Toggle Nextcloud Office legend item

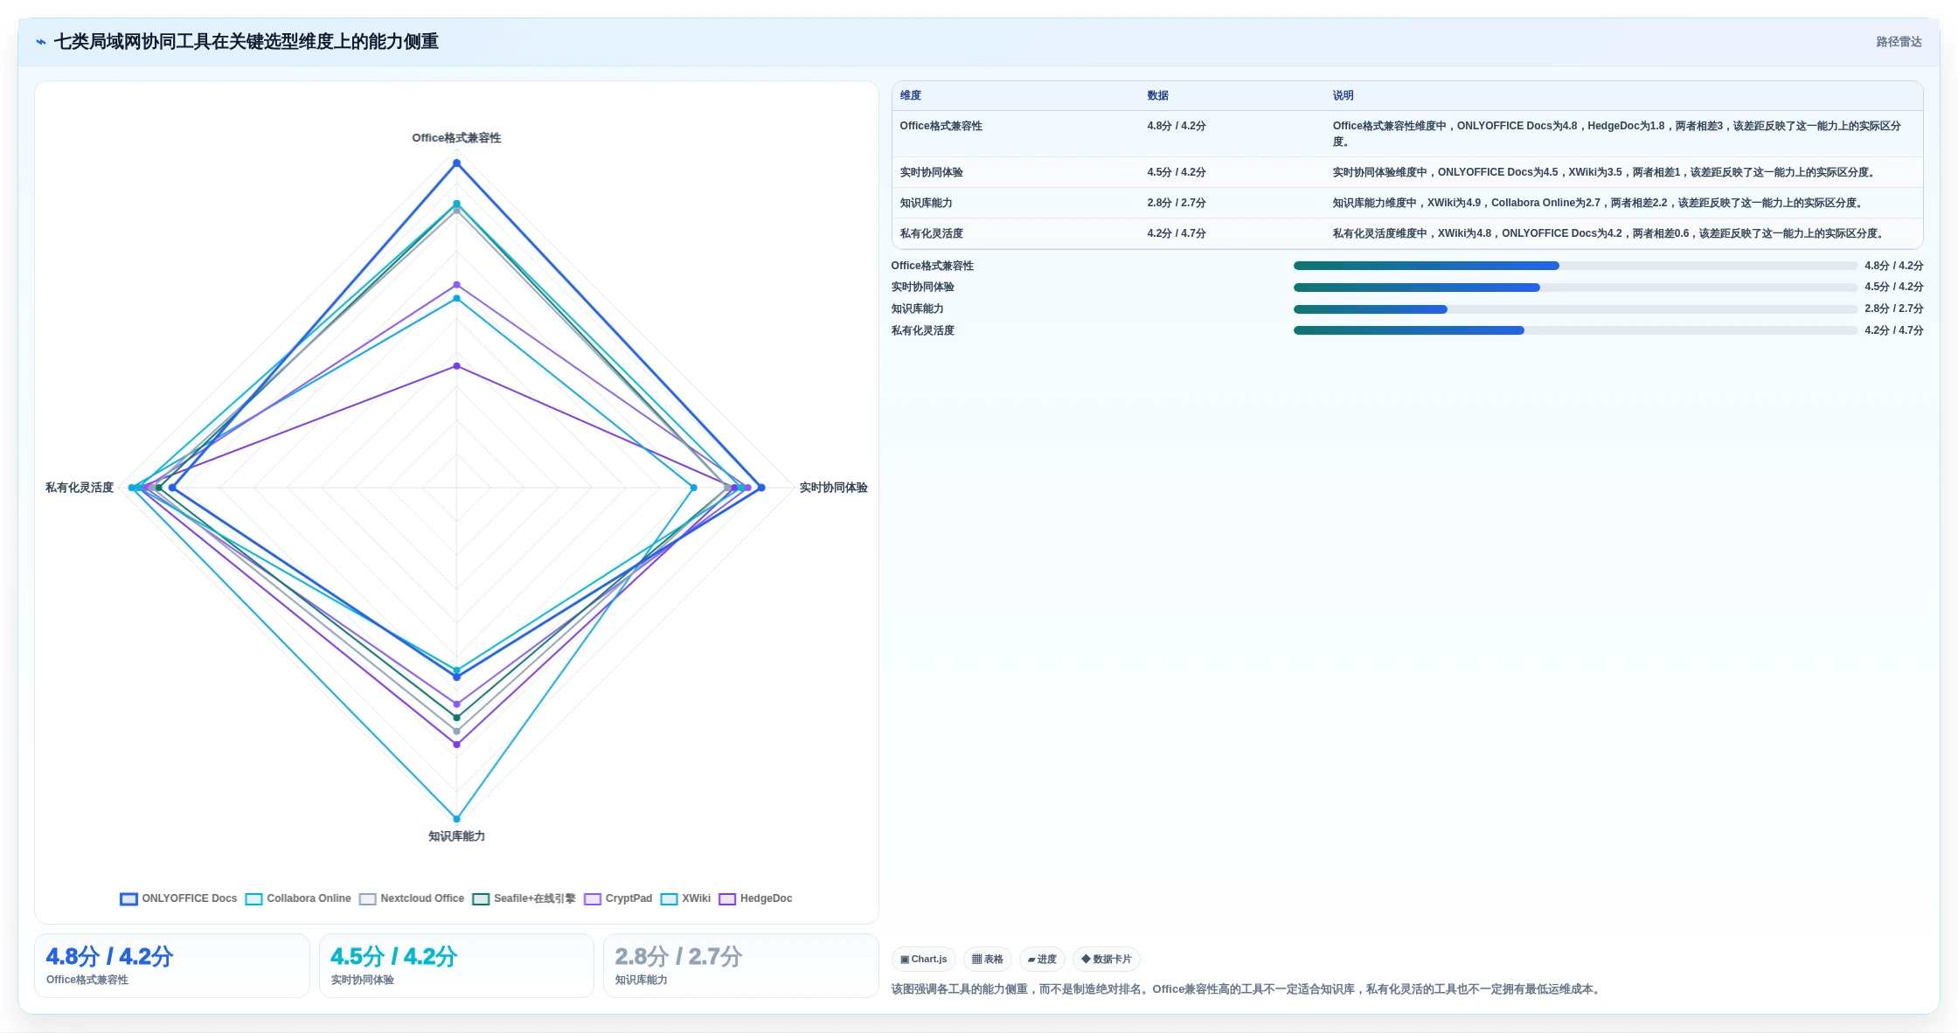point(412,898)
